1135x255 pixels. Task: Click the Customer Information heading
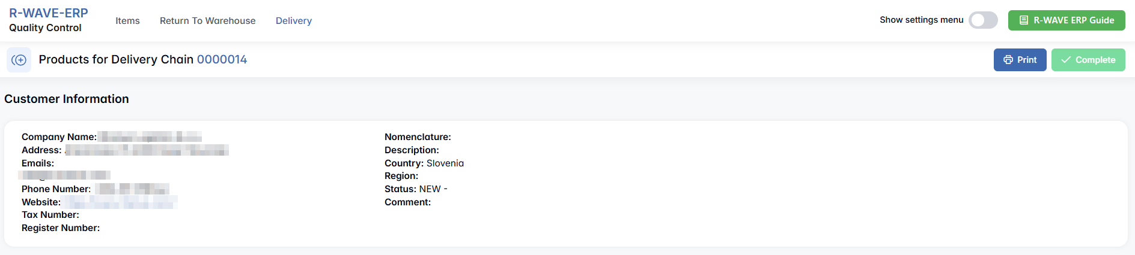pos(67,99)
